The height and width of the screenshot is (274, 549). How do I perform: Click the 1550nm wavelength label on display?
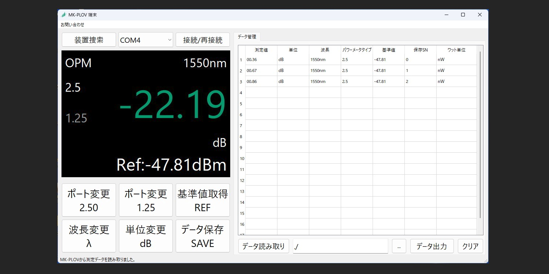click(205, 63)
